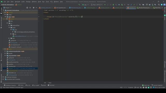Switch to the lint-baseline.xml editor tab
Image resolution: width=166 pixels, height=93 pixels.
pyautogui.click(x=61, y=8)
